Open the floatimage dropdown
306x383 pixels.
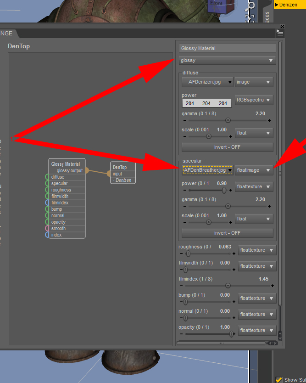[254, 170]
